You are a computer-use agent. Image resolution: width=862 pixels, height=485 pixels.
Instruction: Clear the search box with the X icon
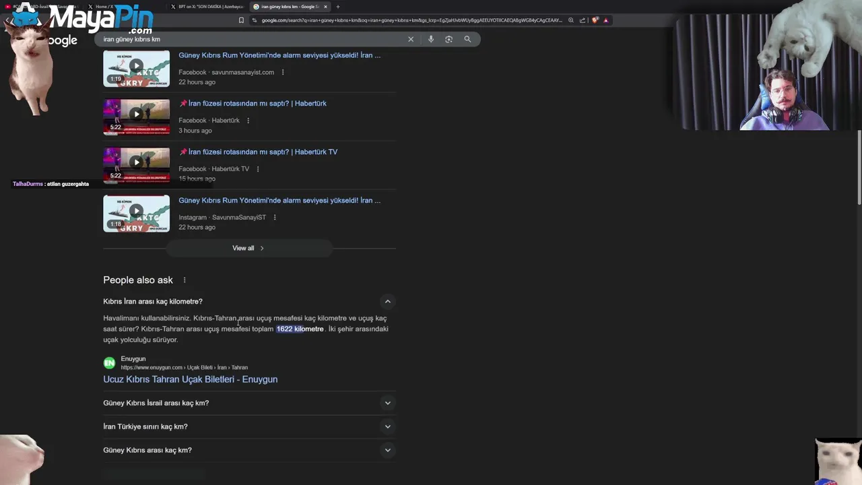point(411,39)
